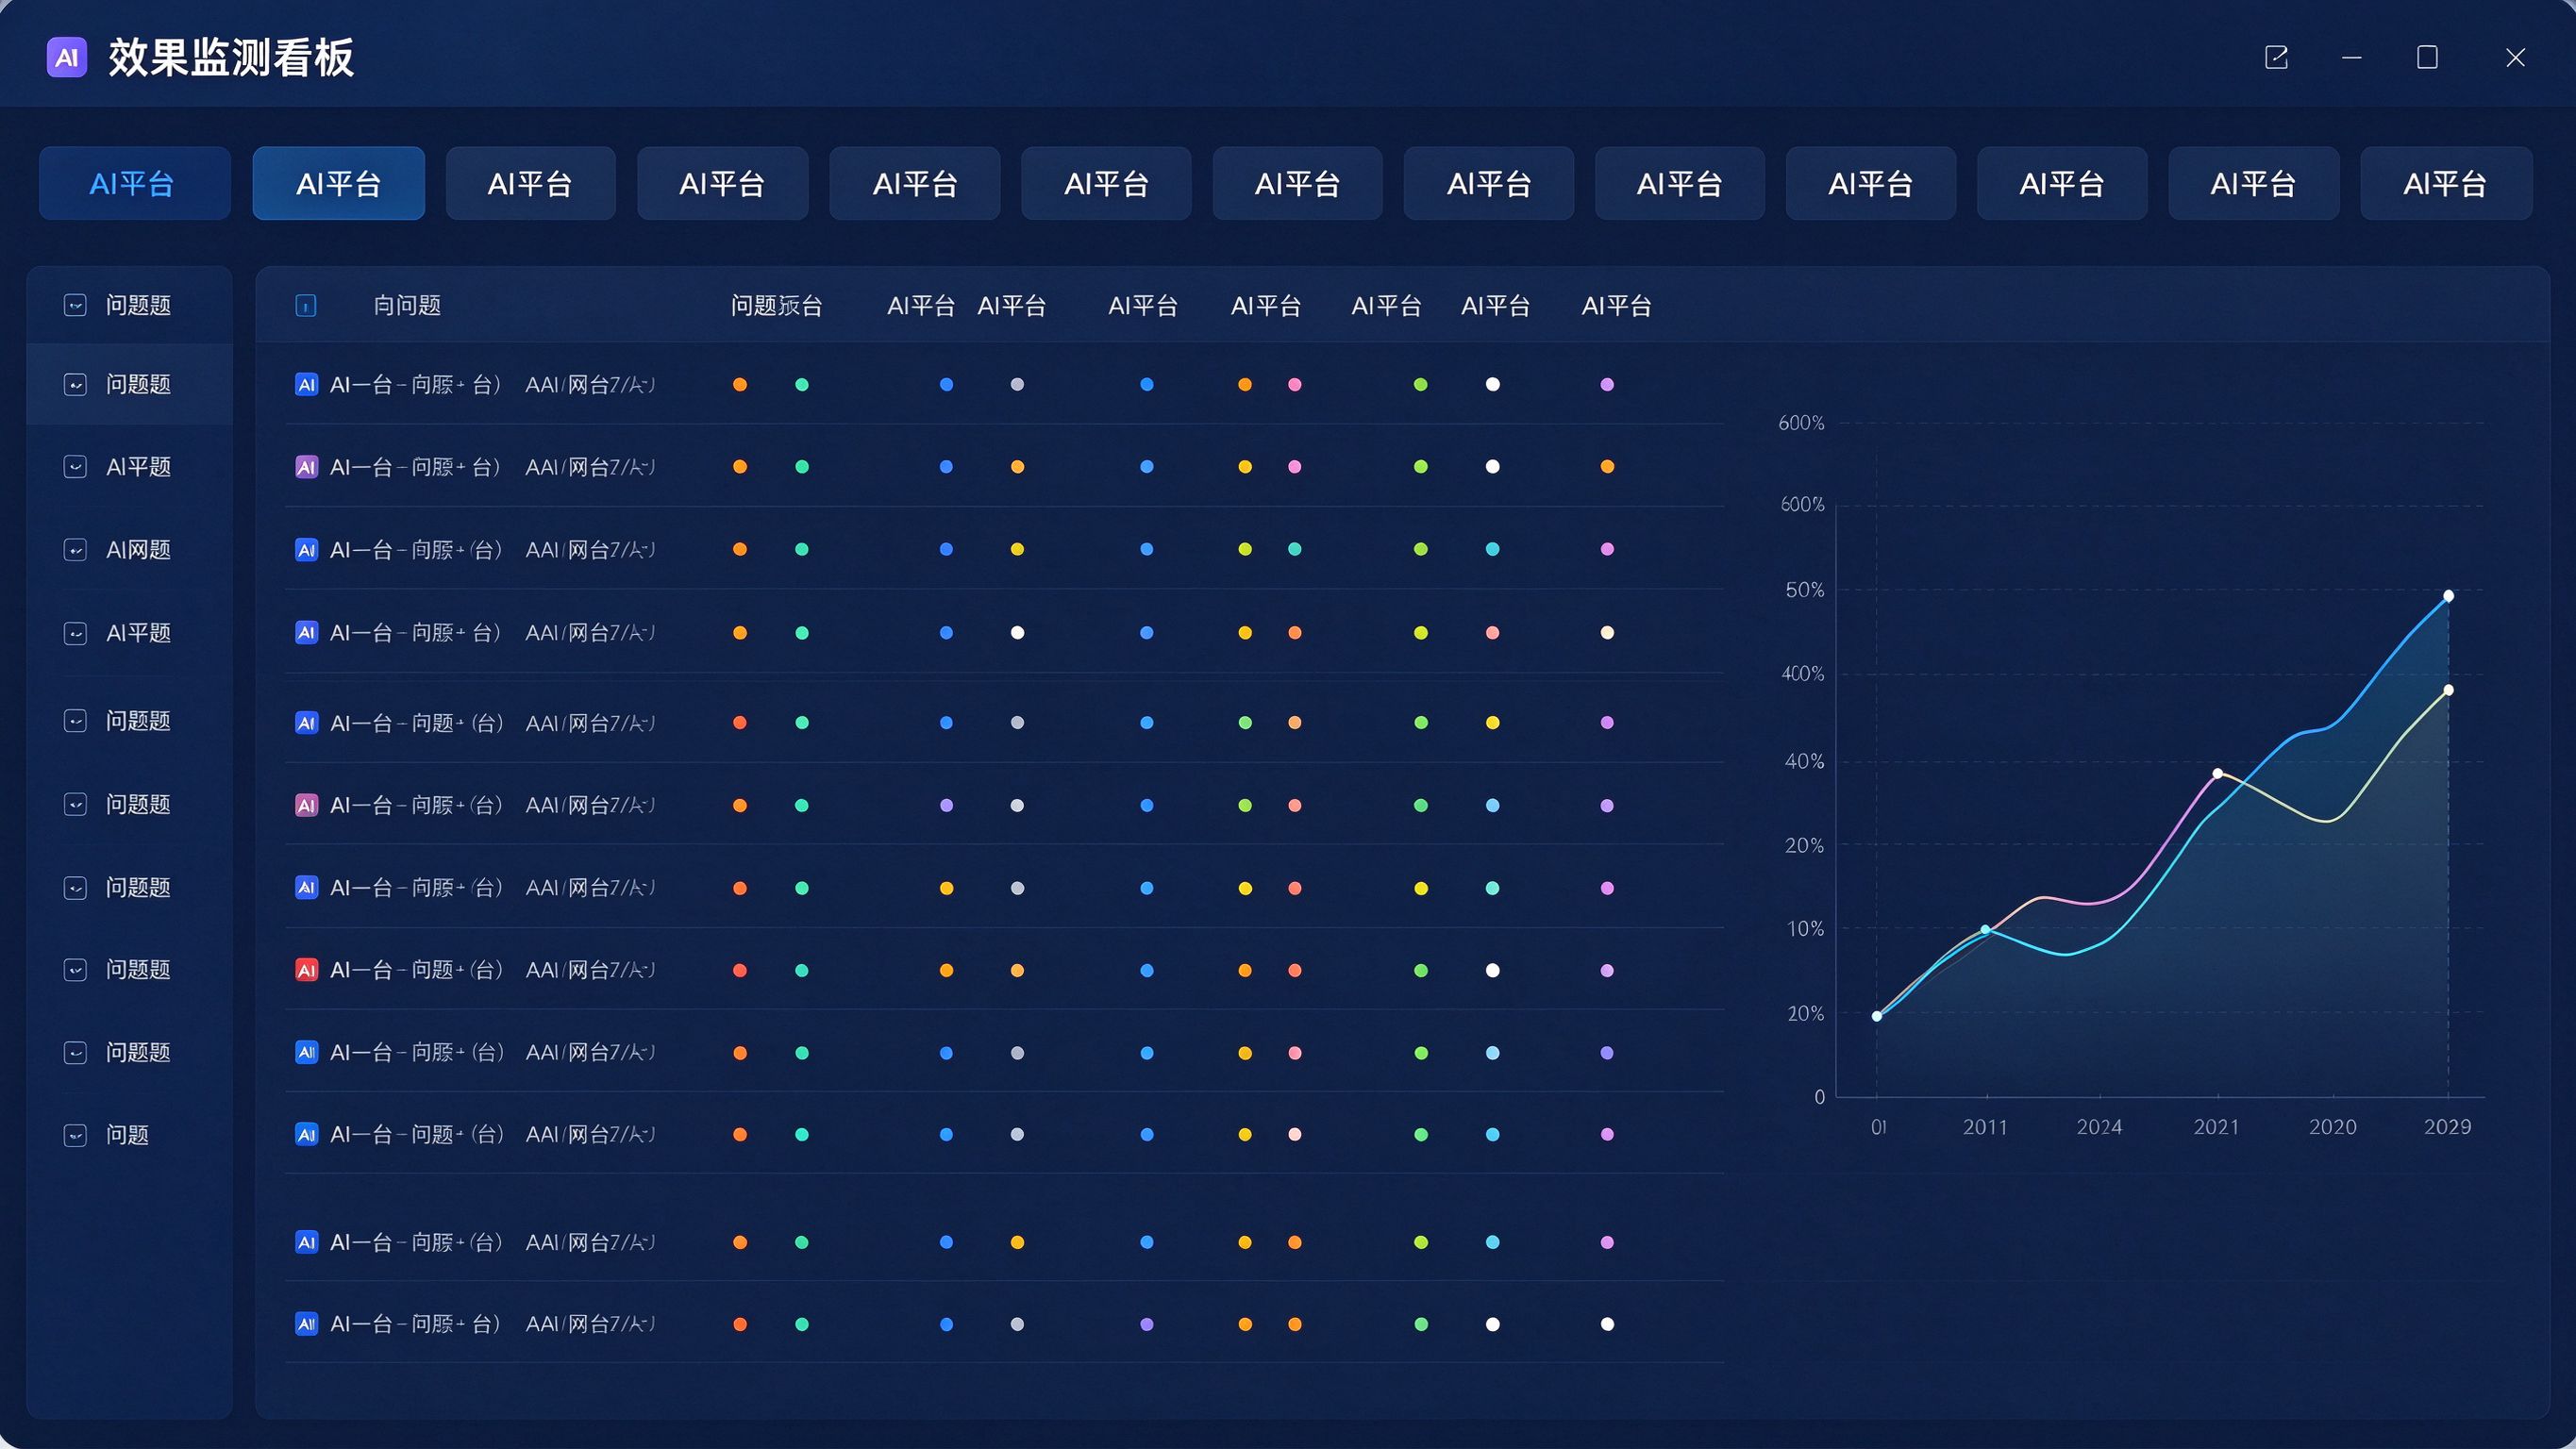2576x1449 pixels.
Task: Click the white dot in red-icon row
Action: [1492, 970]
